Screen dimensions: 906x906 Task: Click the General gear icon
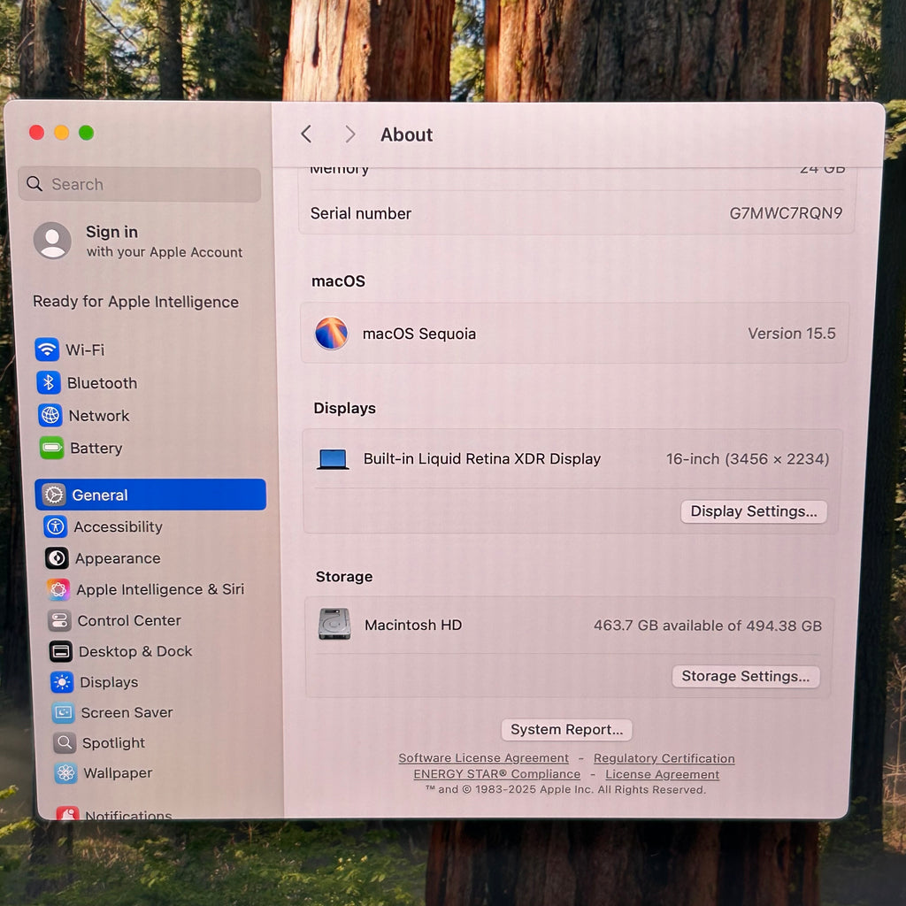(x=54, y=495)
